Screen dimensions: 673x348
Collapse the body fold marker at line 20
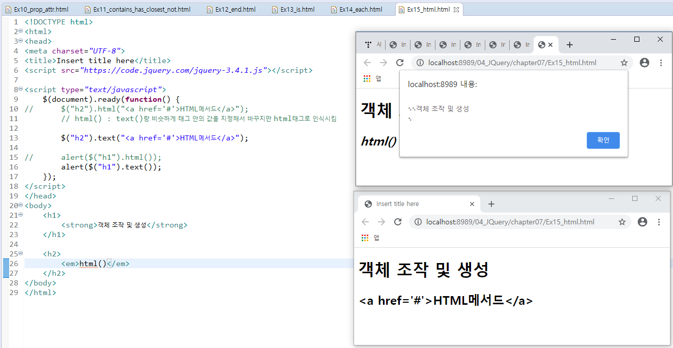click(x=20, y=206)
